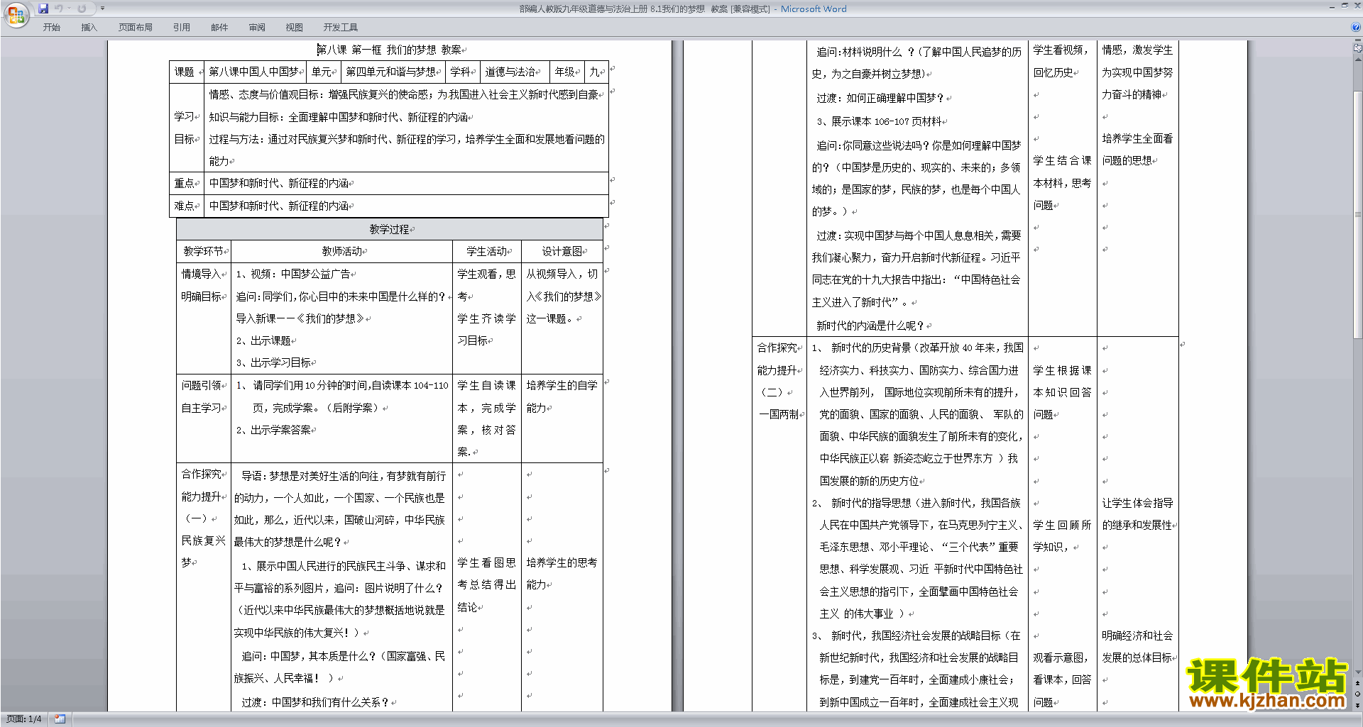The image size is (1363, 727).
Task: Click the blue Help question mark icon
Action: pos(1356,28)
